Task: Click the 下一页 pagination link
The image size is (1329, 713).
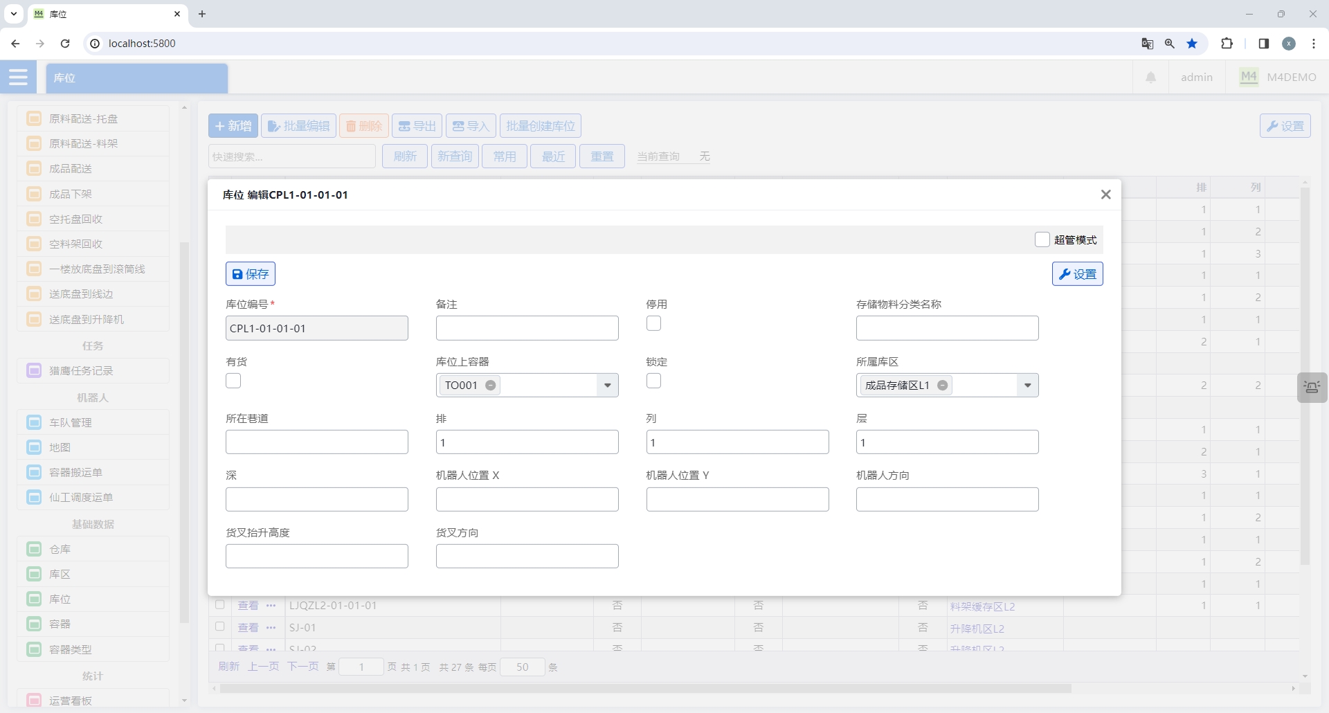Action: (x=302, y=667)
